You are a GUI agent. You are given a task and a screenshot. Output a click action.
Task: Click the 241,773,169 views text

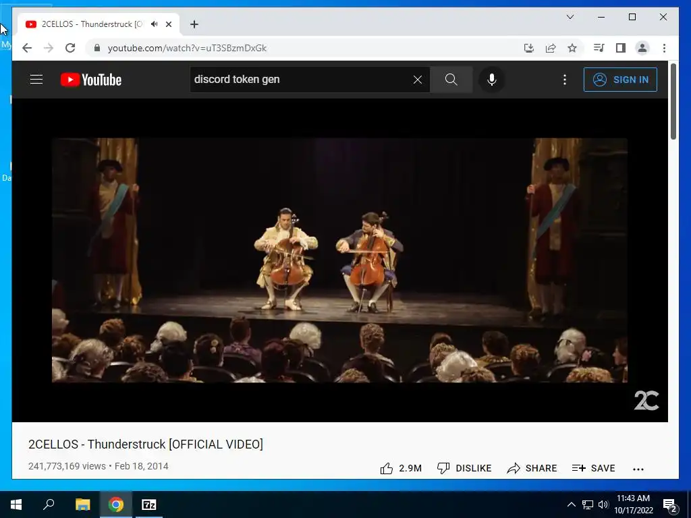67,466
